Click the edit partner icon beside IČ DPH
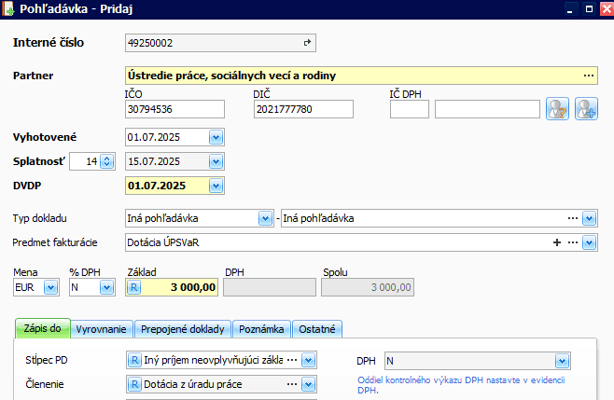The image size is (614, 400). coord(557,109)
